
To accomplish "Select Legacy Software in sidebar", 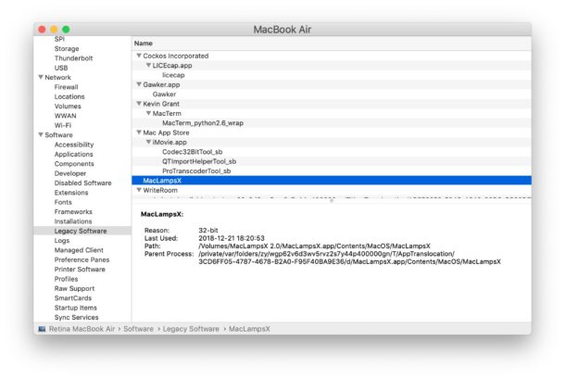I will point(82,231).
